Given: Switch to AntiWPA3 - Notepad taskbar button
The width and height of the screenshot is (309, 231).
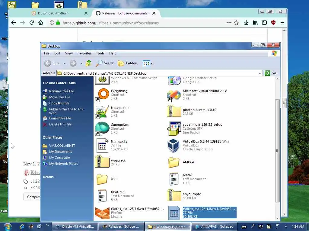Looking at the screenshot, I should coord(214,226).
